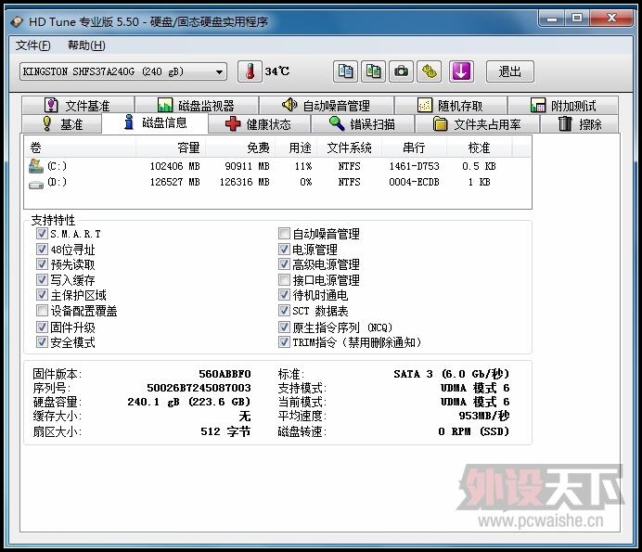Click the free space value 126316 MB
The height and width of the screenshot is (552, 642).
tap(244, 182)
